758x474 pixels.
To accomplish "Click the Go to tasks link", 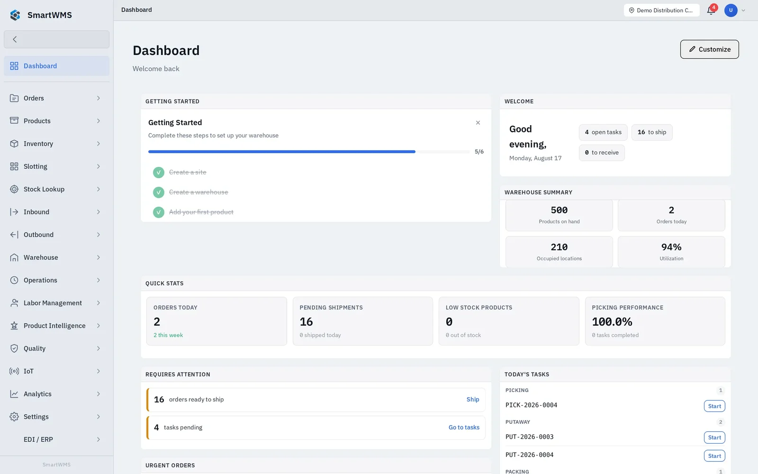I will [x=464, y=428].
